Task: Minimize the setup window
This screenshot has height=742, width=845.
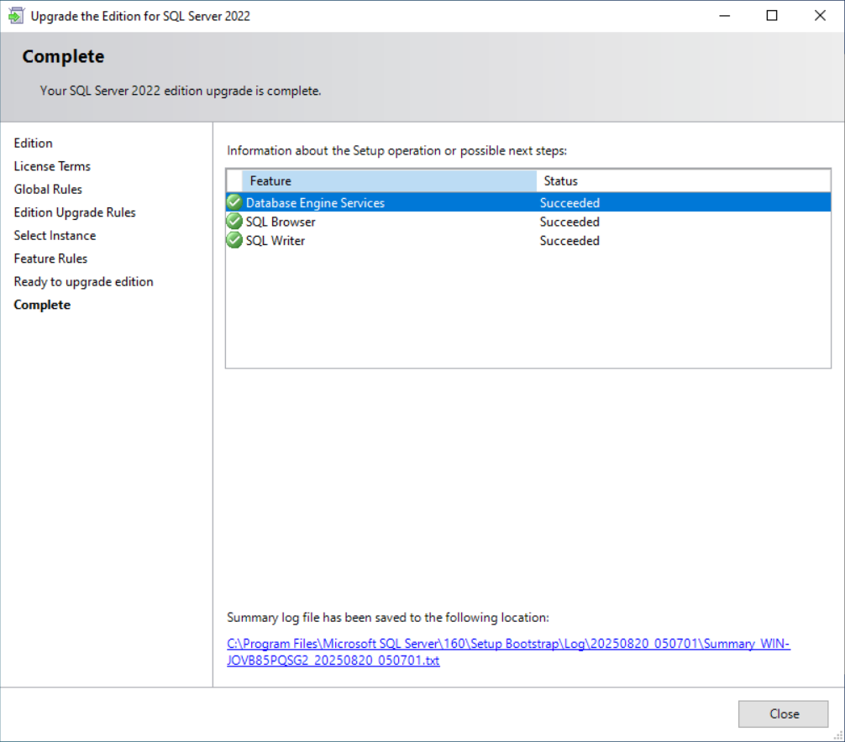Action: click(x=724, y=16)
